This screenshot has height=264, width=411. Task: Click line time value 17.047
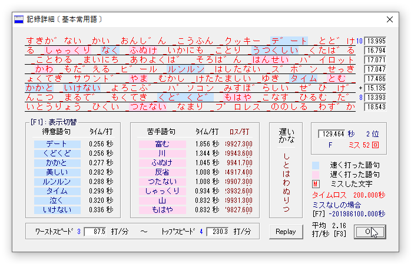[x=375, y=69]
